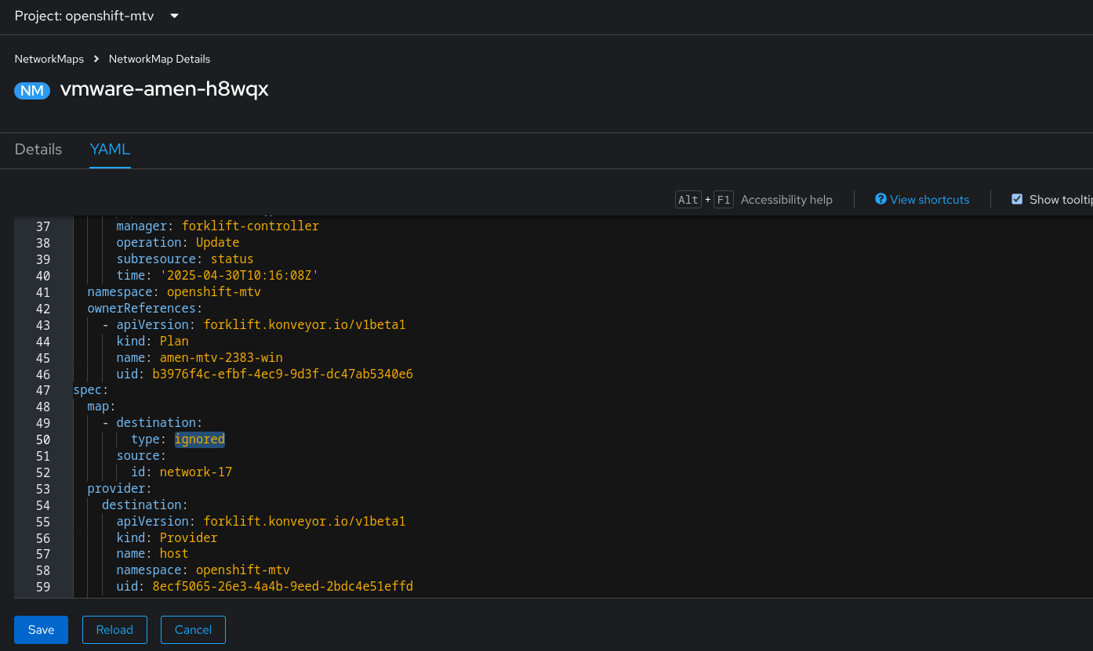Cancel editing with the Cancel button
The height and width of the screenshot is (651, 1093).
(x=193, y=630)
